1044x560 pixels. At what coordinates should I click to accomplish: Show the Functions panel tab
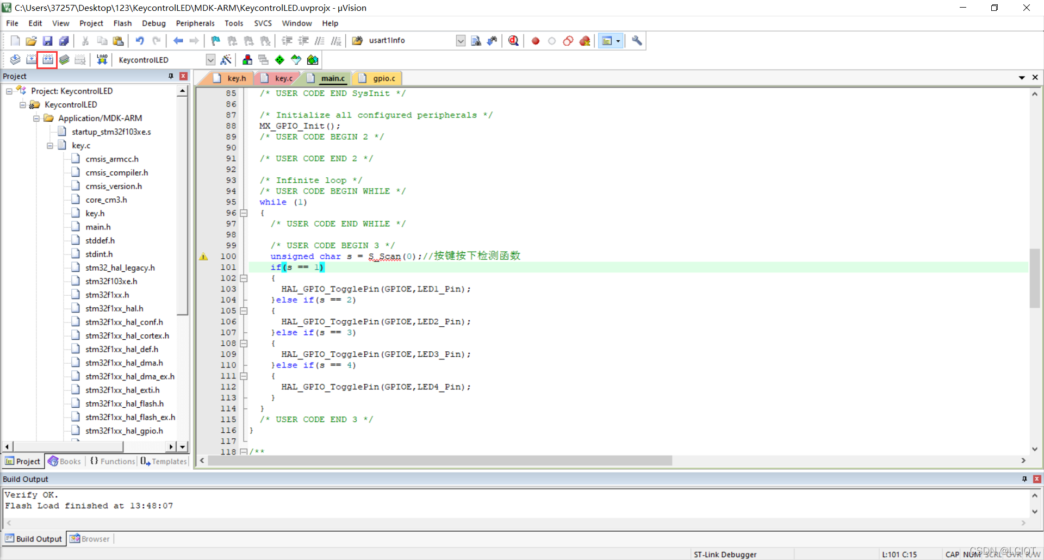(113, 461)
